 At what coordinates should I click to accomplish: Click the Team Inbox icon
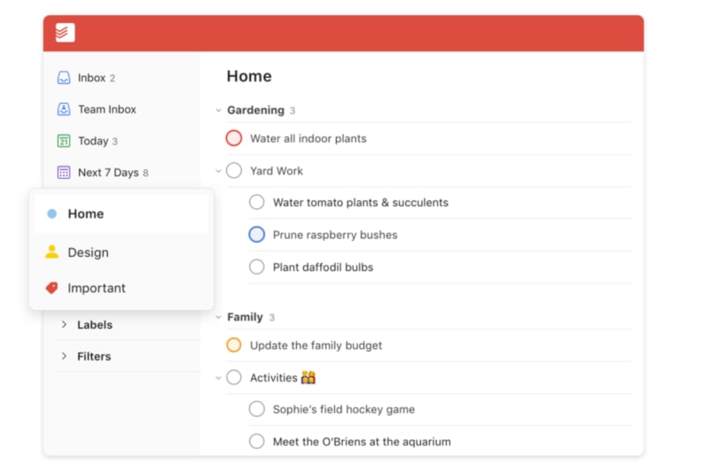[x=64, y=109]
